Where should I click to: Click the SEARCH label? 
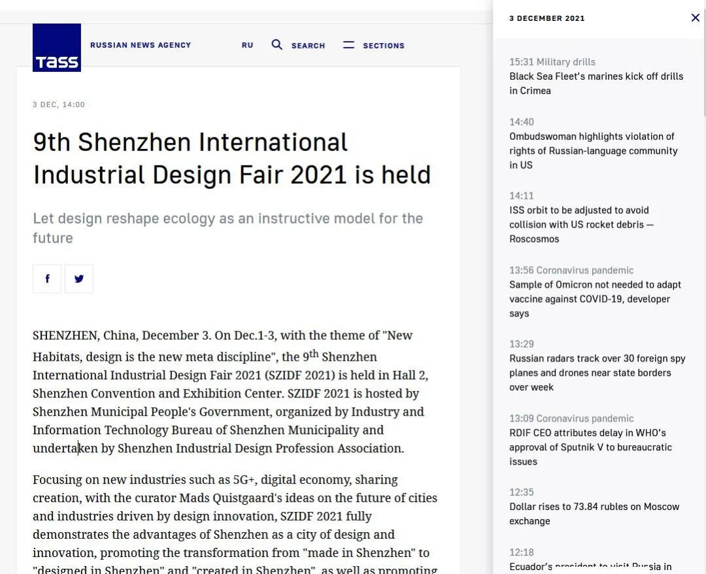click(x=308, y=46)
